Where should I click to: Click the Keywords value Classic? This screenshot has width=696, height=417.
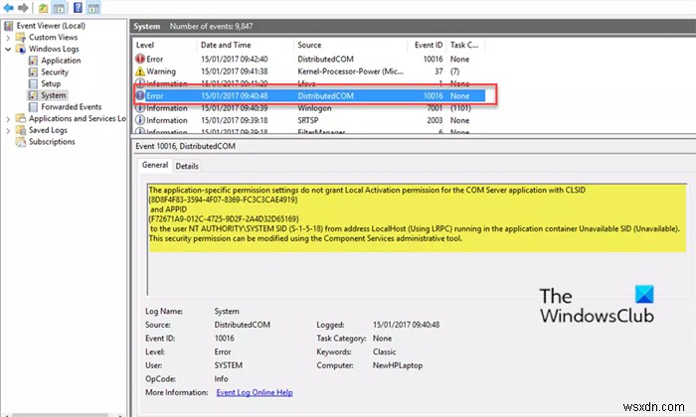pos(384,351)
